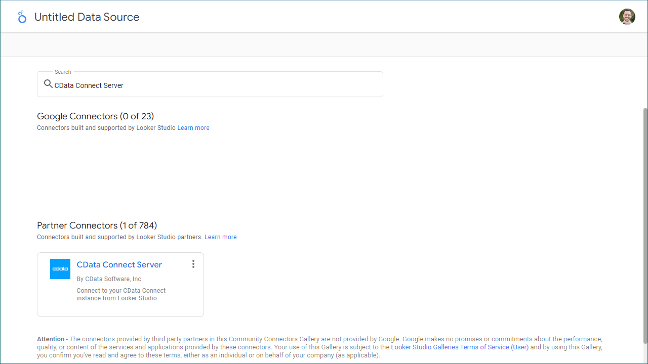Click the Google Connectors (0 of 23) heading

point(96,116)
